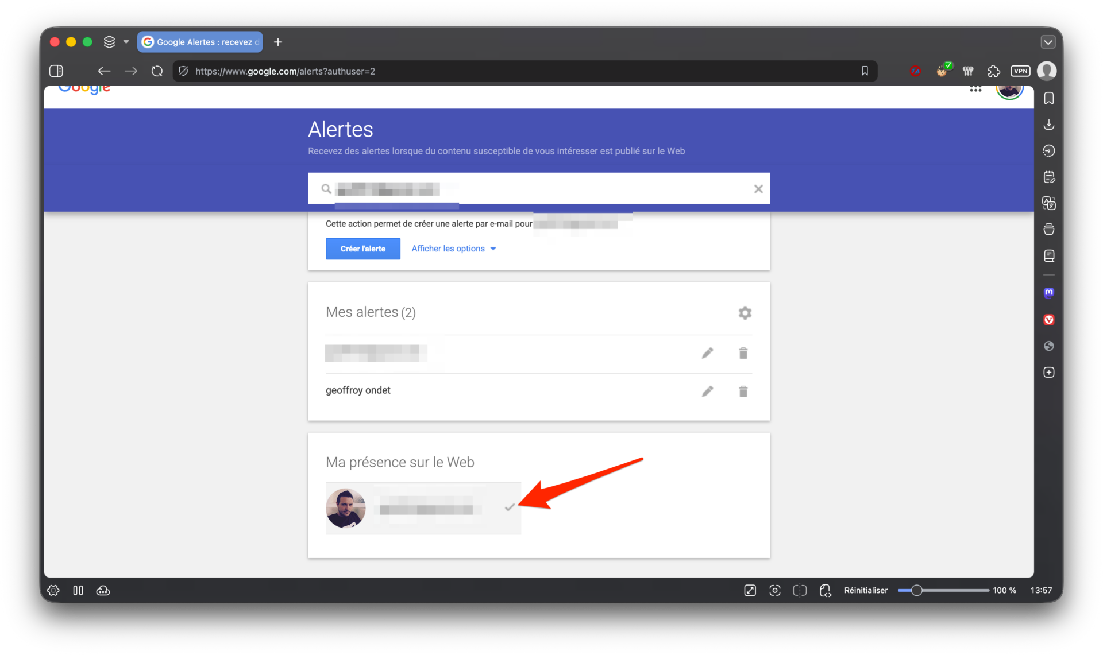1103x655 pixels.
Task: Open the browser profile avatar
Action: (1047, 71)
